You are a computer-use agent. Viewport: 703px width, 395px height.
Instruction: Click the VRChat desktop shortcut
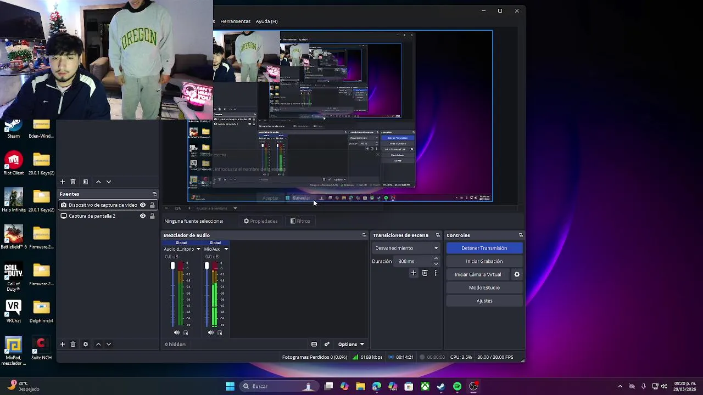pos(14,312)
